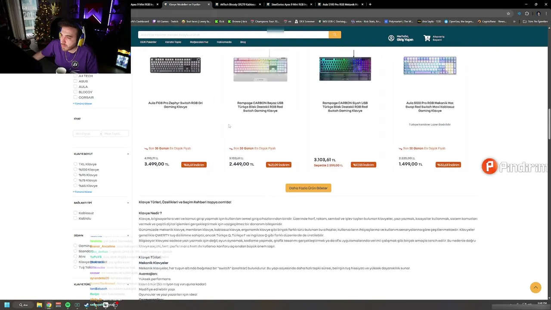This screenshot has width=551, height=310.
Task: Open the DEX Screener bookmark
Action: 305,21
